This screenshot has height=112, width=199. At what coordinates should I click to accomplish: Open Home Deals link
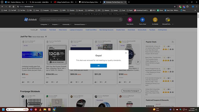pos(131,30)
